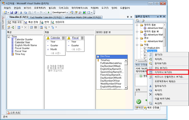Open the 차원(M) menu
Viewport: 189px width, 120px height.
point(94,8)
